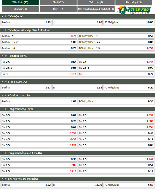Collapse the Châu Á Handicap section arrow
Screen dimensions: 155x190
point(3,30)
